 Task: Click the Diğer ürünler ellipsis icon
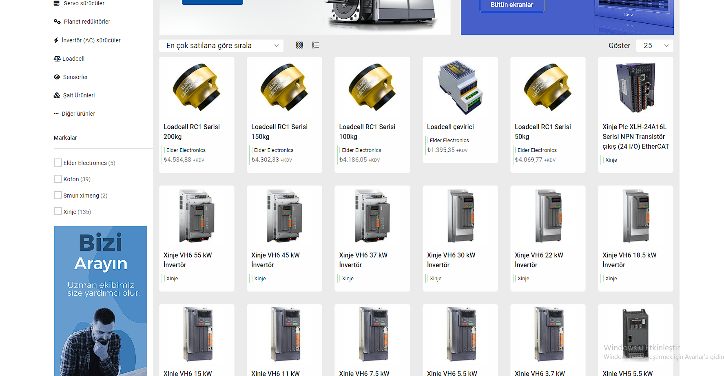pos(56,114)
